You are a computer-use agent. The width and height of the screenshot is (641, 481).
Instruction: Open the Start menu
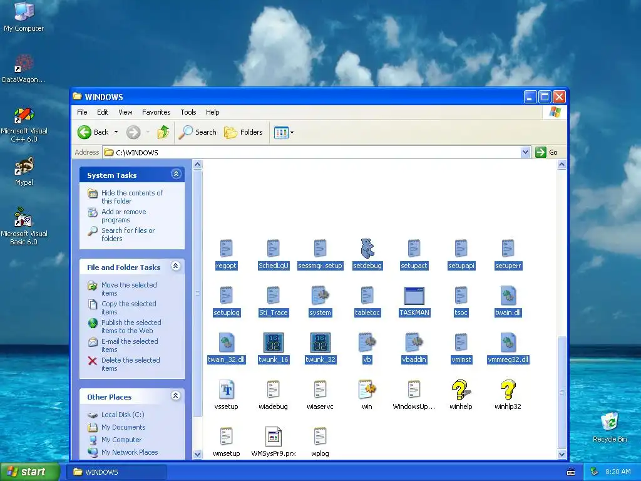[x=30, y=472]
